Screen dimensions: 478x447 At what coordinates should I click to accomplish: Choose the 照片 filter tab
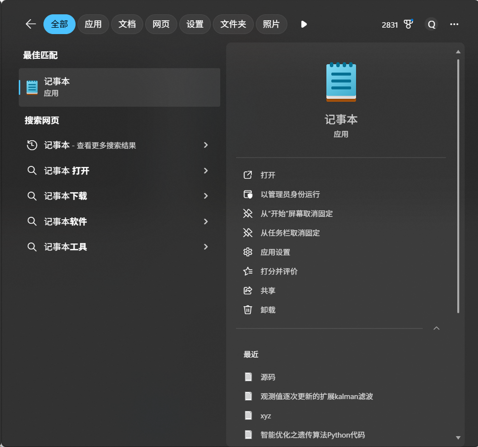pos(271,24)
